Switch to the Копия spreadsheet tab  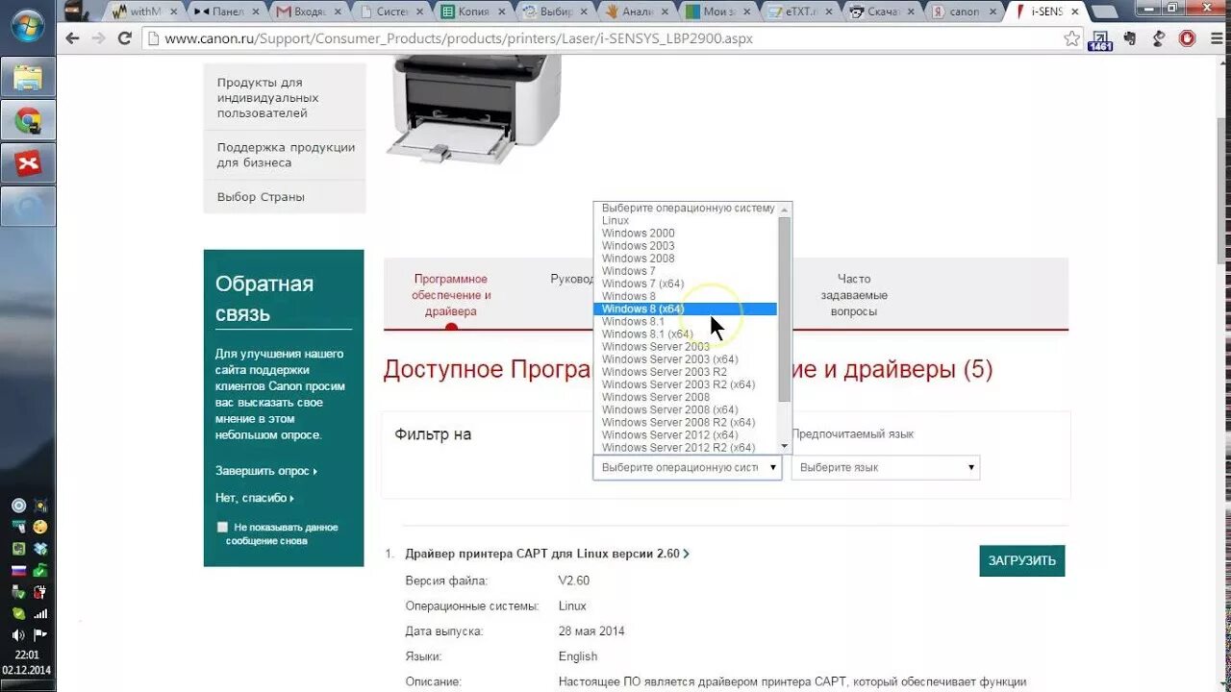point(473,12)
